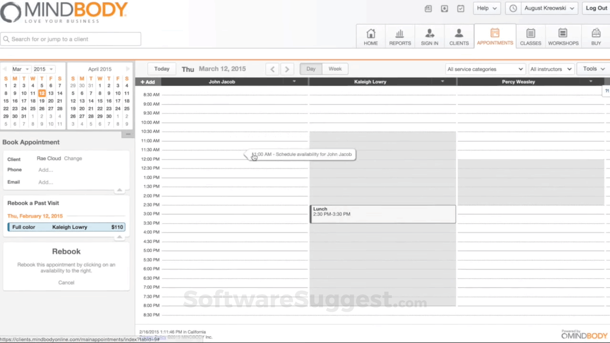Click the clock icon near the username
The height and width of the screenshot is (343, 610).
click(x=513, y=8)
